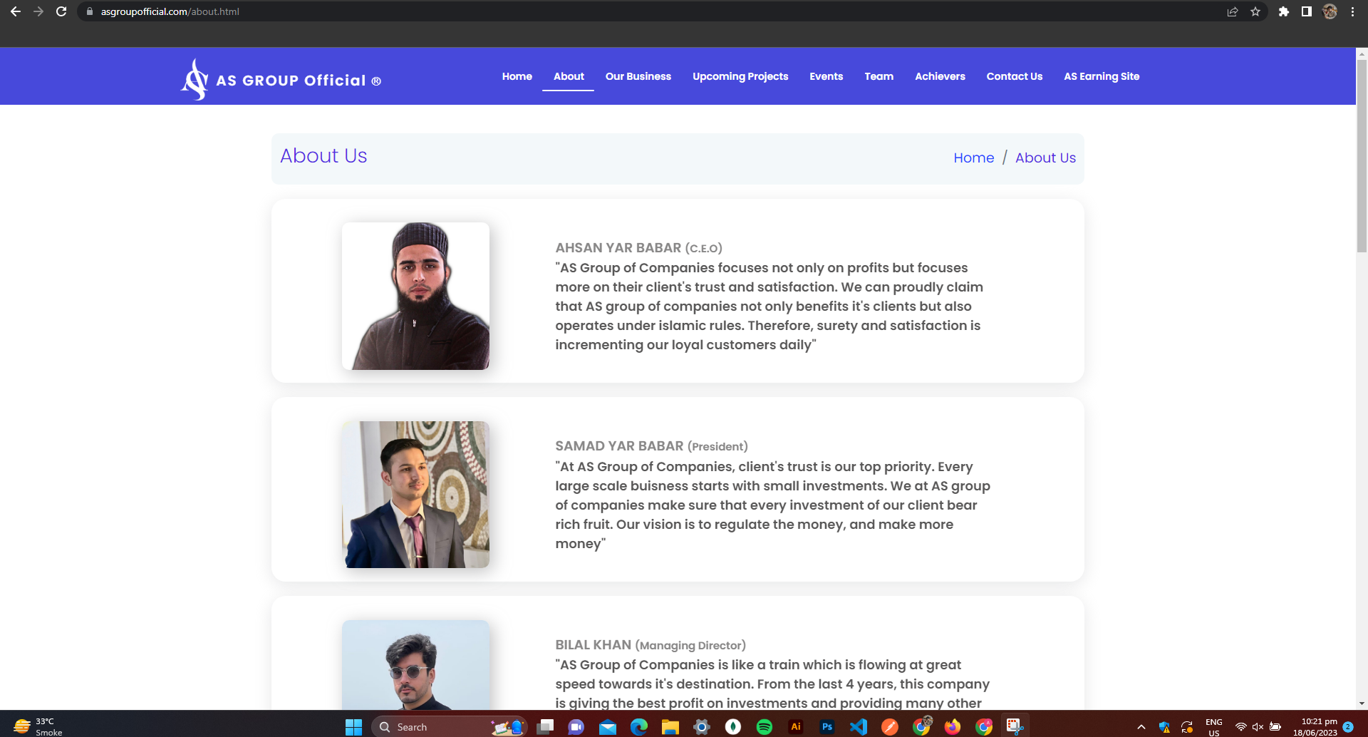
Task: Click the browser back arrow
Action: 15,11
